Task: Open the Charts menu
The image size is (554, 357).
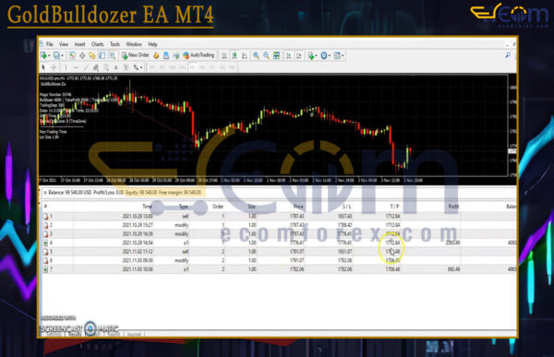Action: coord(98,44)
